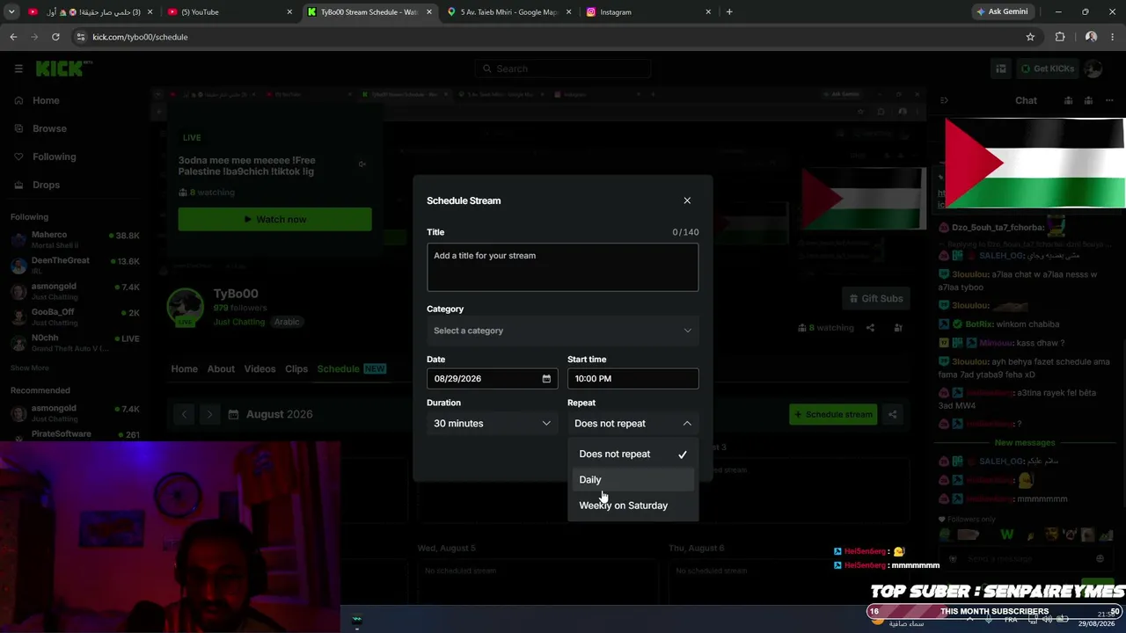
Task: Click the Following heart icon in sidebar
Action: [18, 156]
